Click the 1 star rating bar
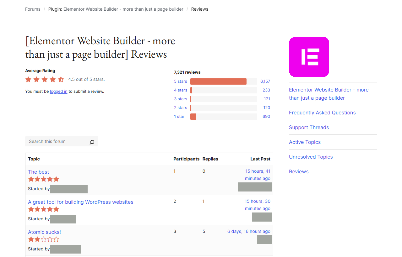Image resolution: width=402 pixels, height=257 pixels. (x=224, y=117)
